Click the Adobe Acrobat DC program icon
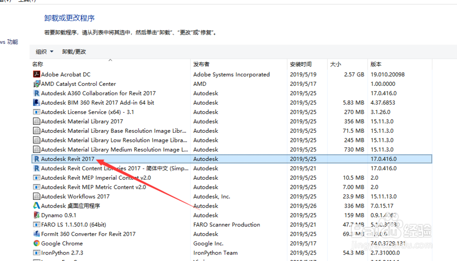Viewport: 457px width, 261px height. [37, 74]
